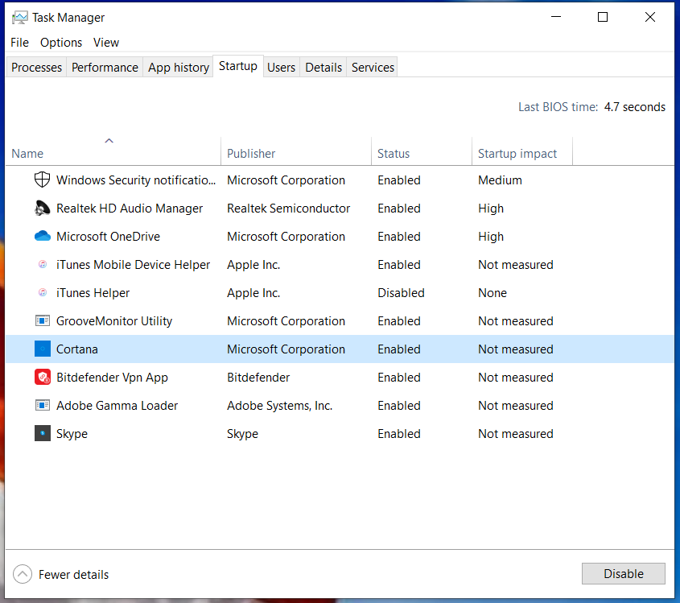Image resolution: width=680 pixels, height=603 pixels.
Task: Click the GrooveMonitor Utility icon
Action: click(42, 320)
